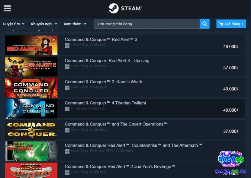Viewport: 251px width, 178px height.
Task: Open the Command & Conquer 4 thumbnail
Action: tap(31, 109)
